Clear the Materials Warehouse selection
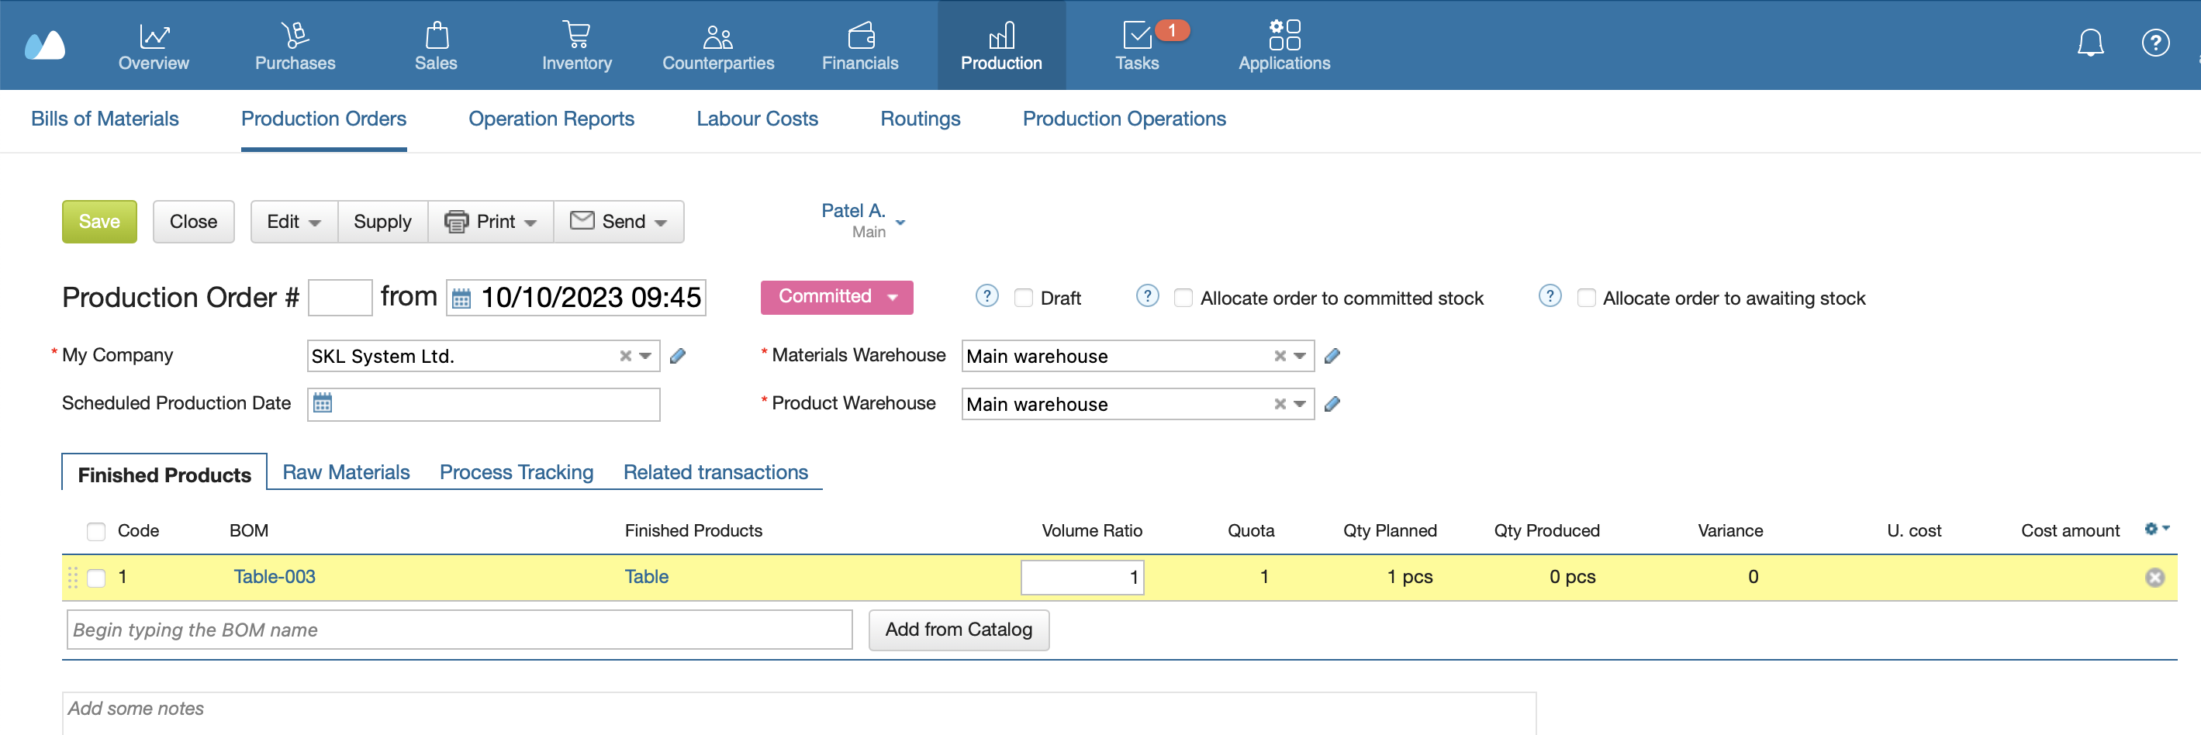The height and width of the screenshot is (735, 2201). pos(1280,357)
